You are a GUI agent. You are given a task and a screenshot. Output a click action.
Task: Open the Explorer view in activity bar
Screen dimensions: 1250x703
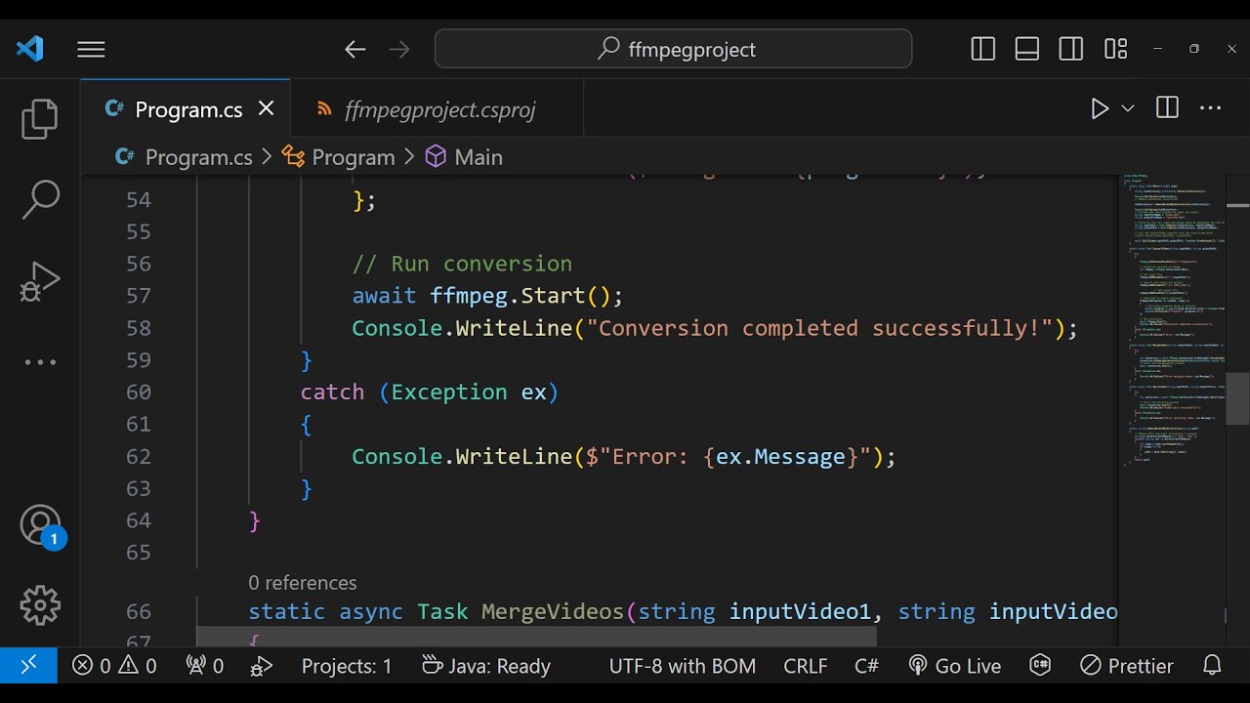(40, 118)
